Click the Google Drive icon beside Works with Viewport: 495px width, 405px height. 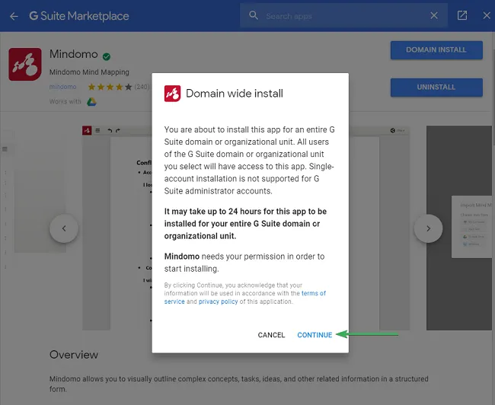(90, 101)
